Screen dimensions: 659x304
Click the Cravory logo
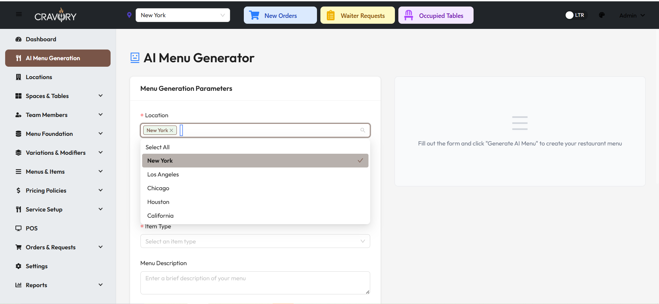[x=56, y=15]
